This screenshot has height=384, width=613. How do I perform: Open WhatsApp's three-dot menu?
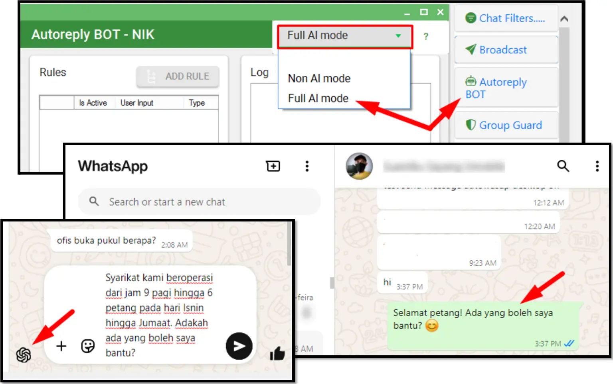[x=306, y=166]
